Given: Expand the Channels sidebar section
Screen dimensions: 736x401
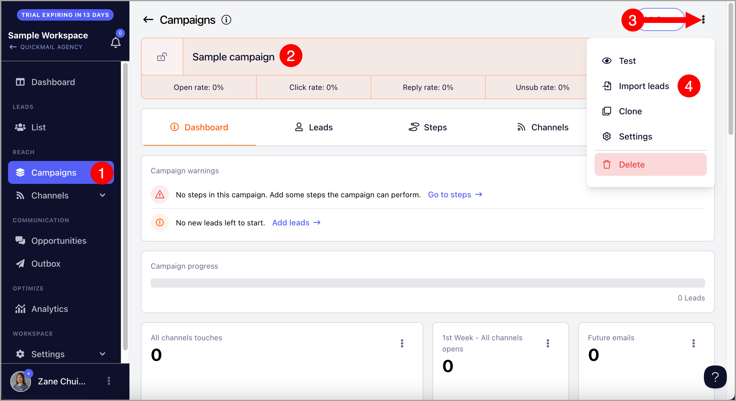Looking at the screenshot, I should pyautogui.click(x=61, y=195).
